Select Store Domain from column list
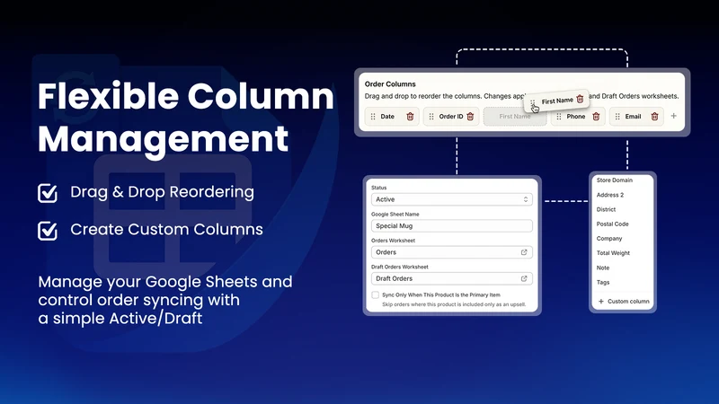The image size is (719, 404). coord(615,180)
